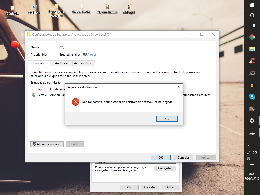Open Settings gear in the taskbar
This screenshot has width=260, height=195.
[252, 121]
